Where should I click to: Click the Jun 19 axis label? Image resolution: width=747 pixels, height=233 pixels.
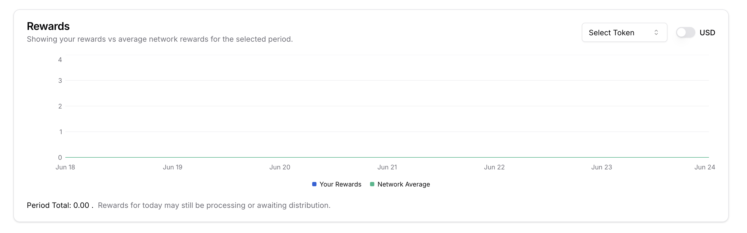point(172,167)
